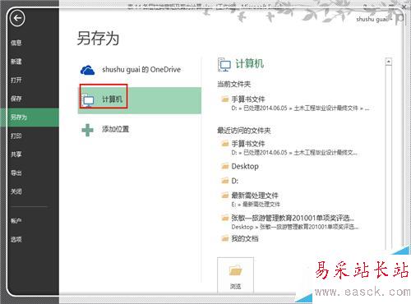Open the 最新需处理文件 folder

click(x=255, y=196)
